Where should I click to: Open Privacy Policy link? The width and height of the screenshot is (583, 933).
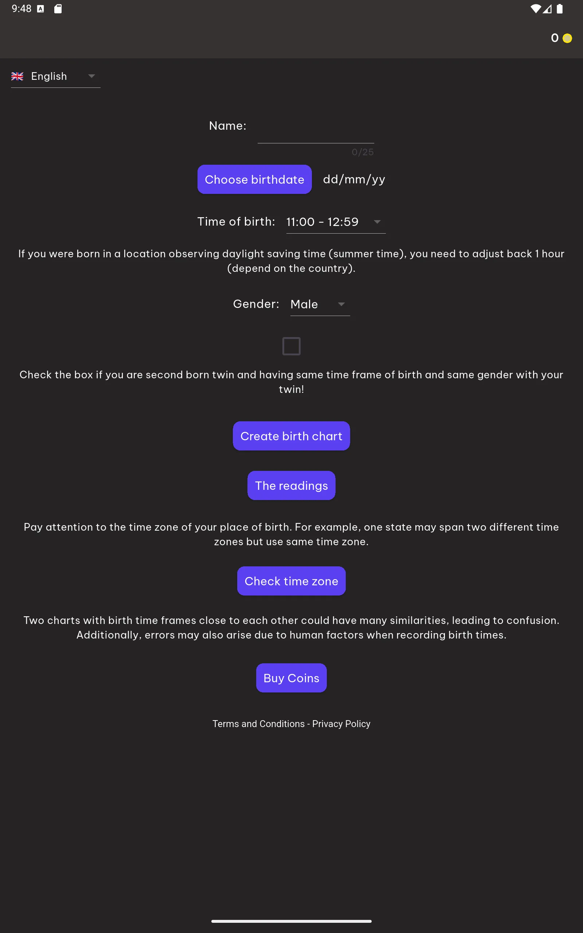341,724
